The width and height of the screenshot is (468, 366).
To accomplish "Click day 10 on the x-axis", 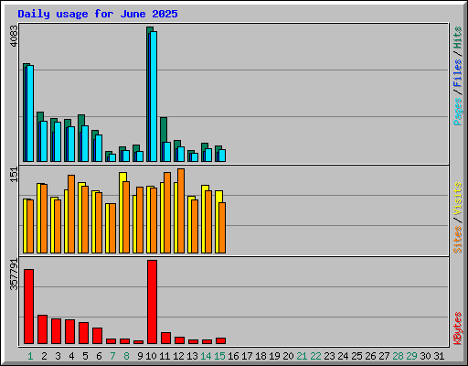I will (x=151, y=356).
